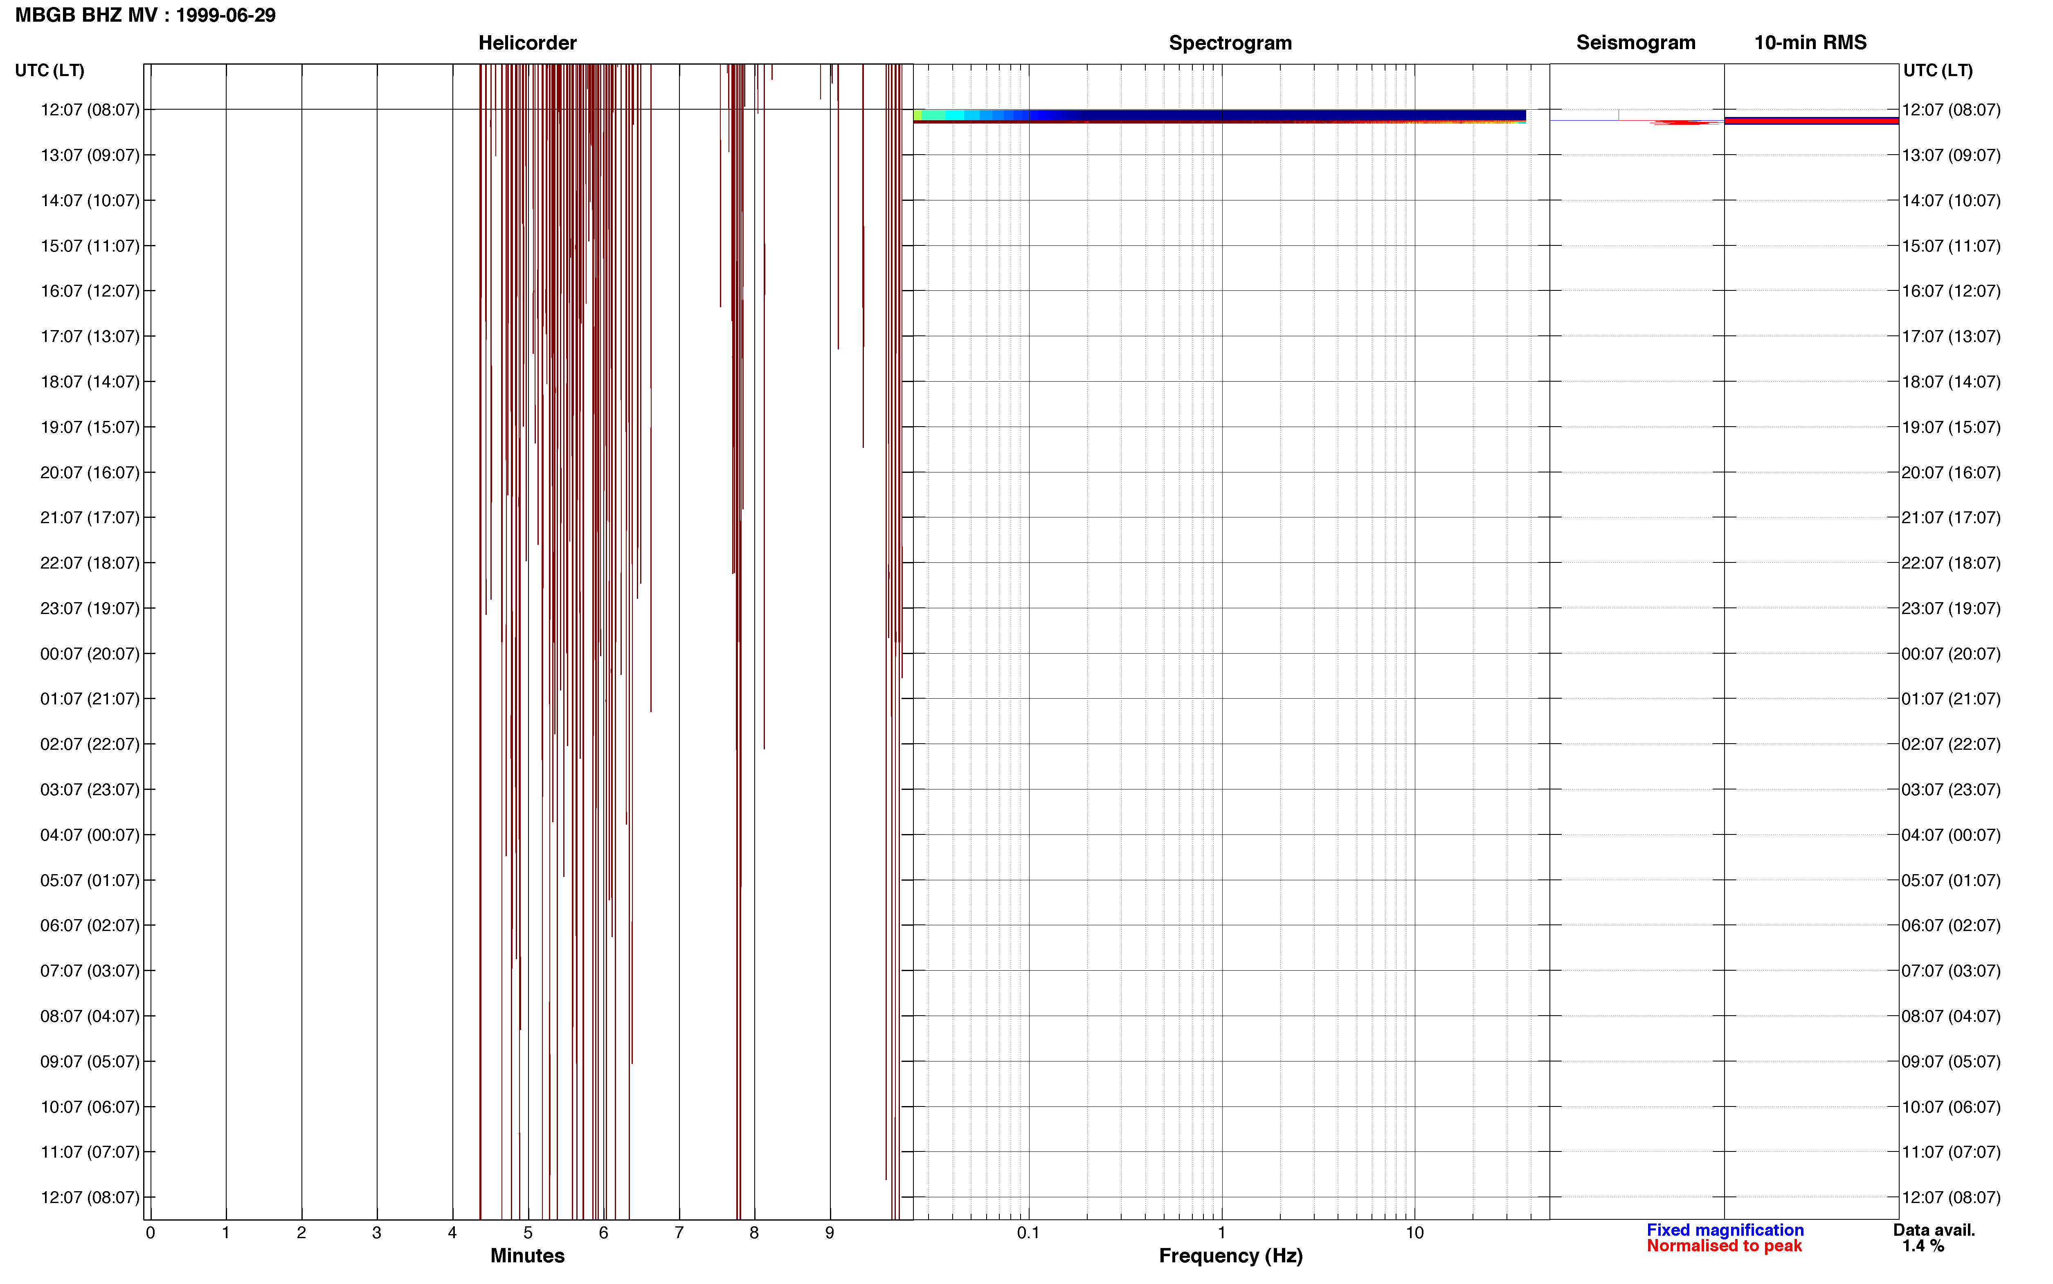Viewport: 2053px width, 1284px height.
Task: Click the Seismogram panel heading
Action: click(1635, 43)
